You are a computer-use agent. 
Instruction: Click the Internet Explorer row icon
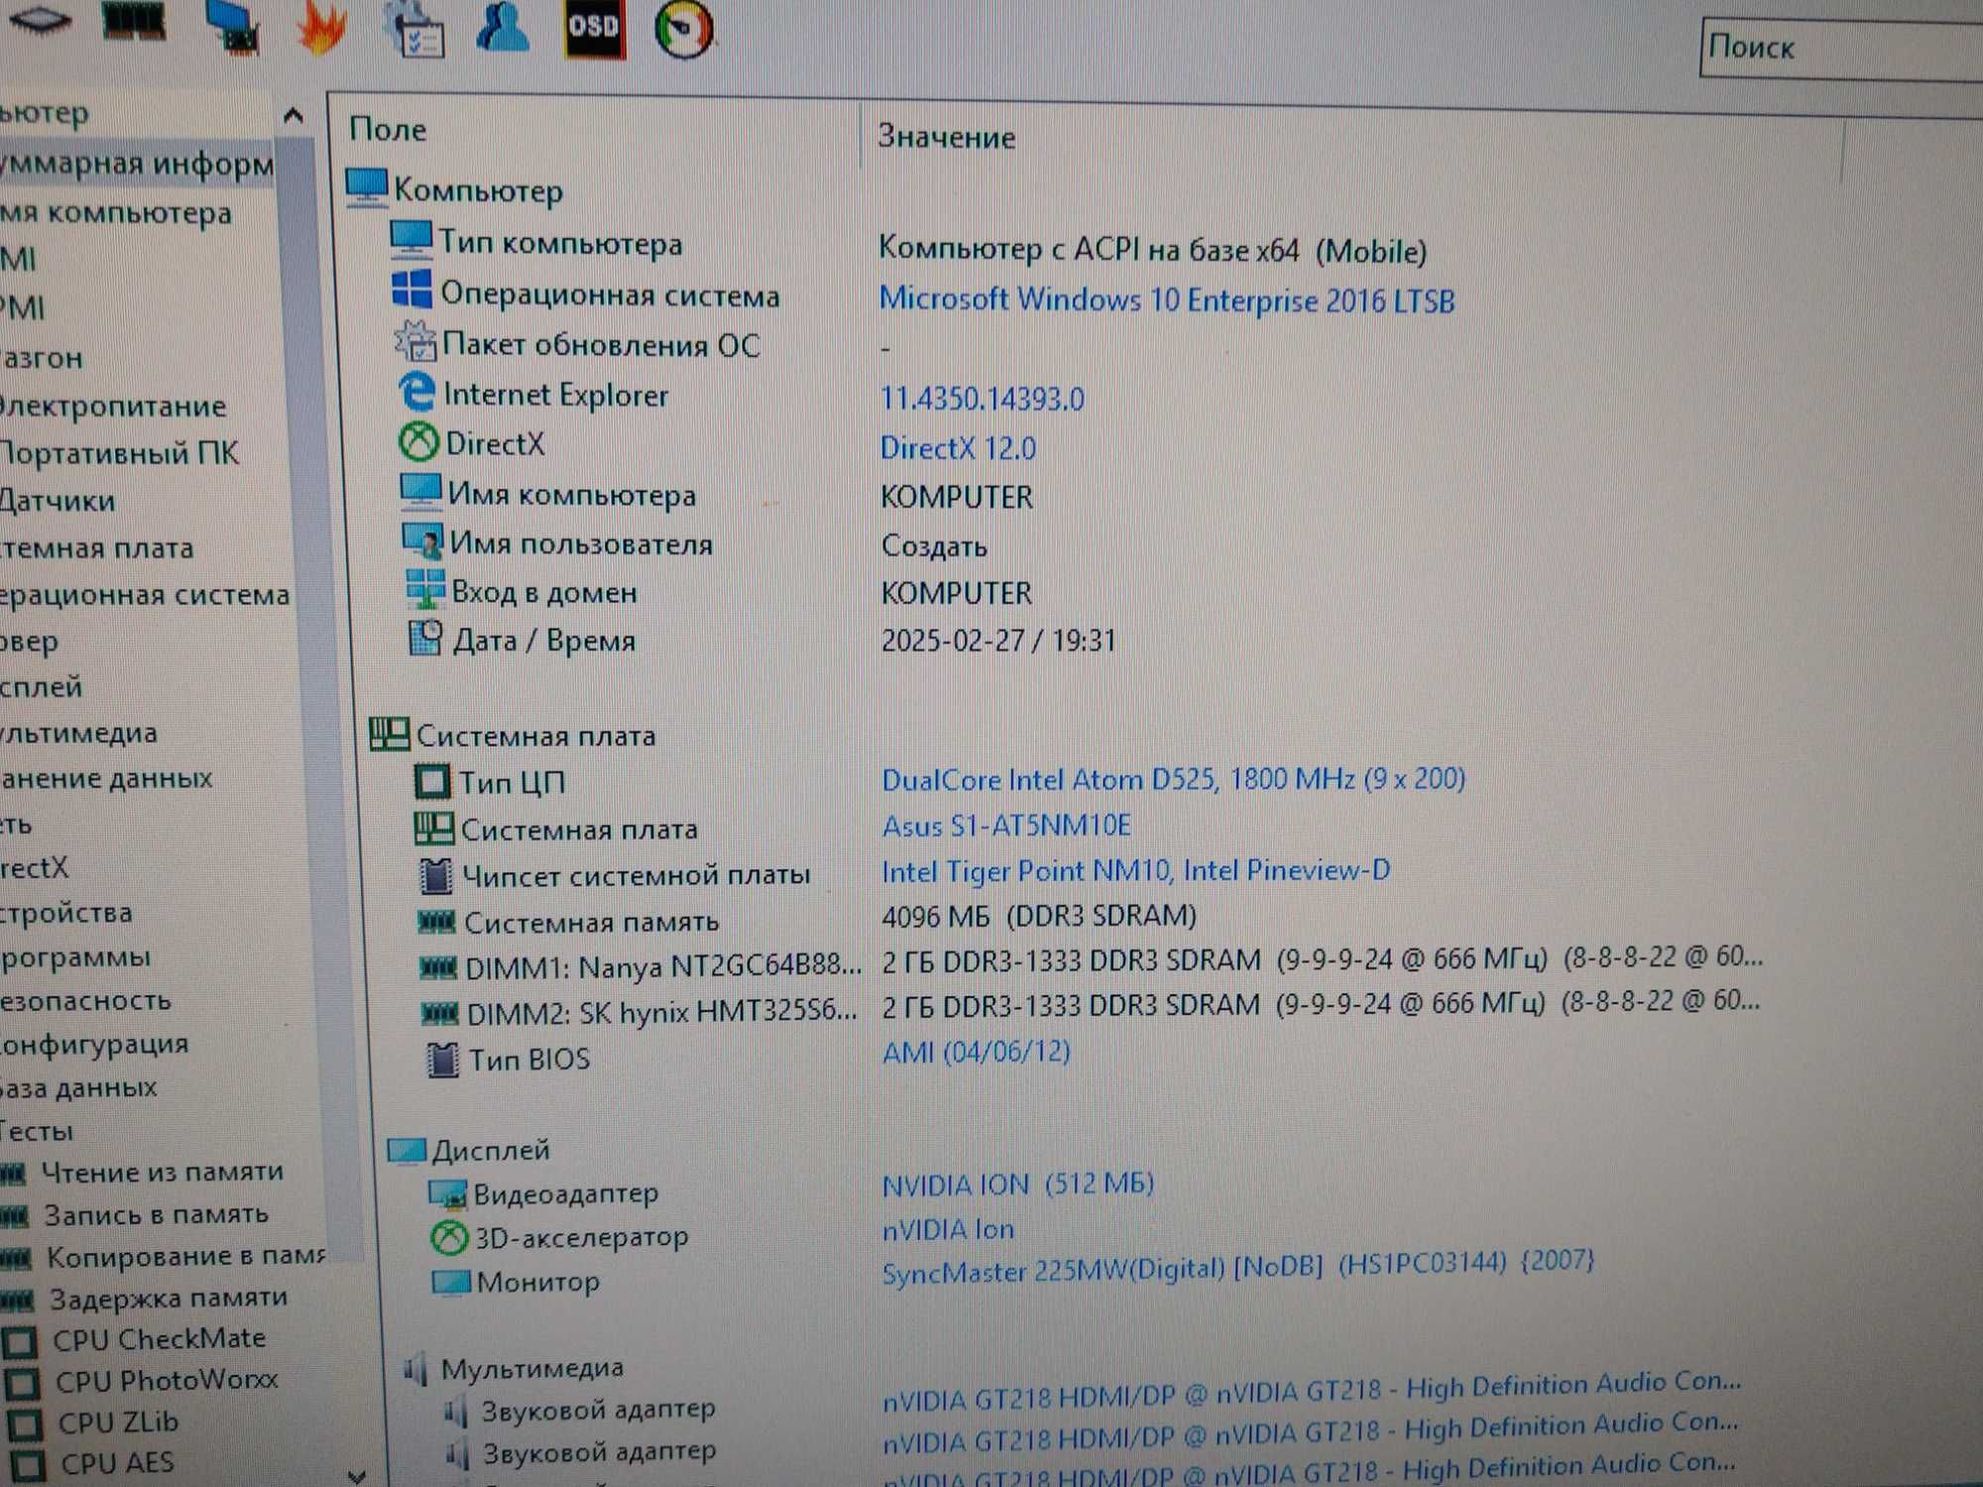416,392
